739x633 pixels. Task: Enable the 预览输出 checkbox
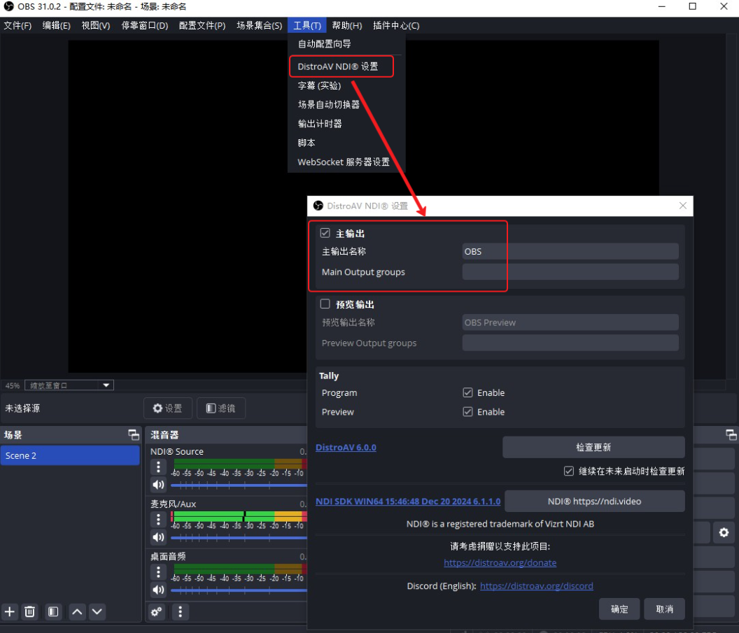click(325, 304)
